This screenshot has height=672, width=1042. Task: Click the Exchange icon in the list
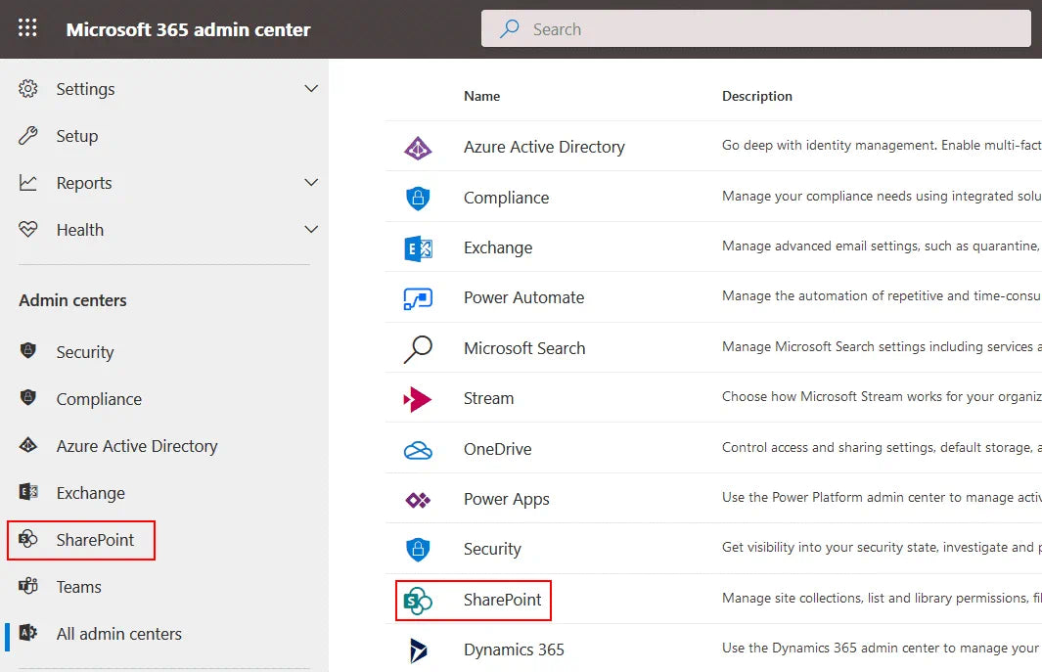click(x=418, y=248)
